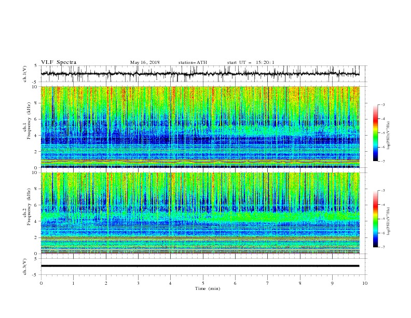Click the 'ch.3(V)' axis label
Image resolution: width=411 pixels, height=318 pixels.
tap(25, 267)
